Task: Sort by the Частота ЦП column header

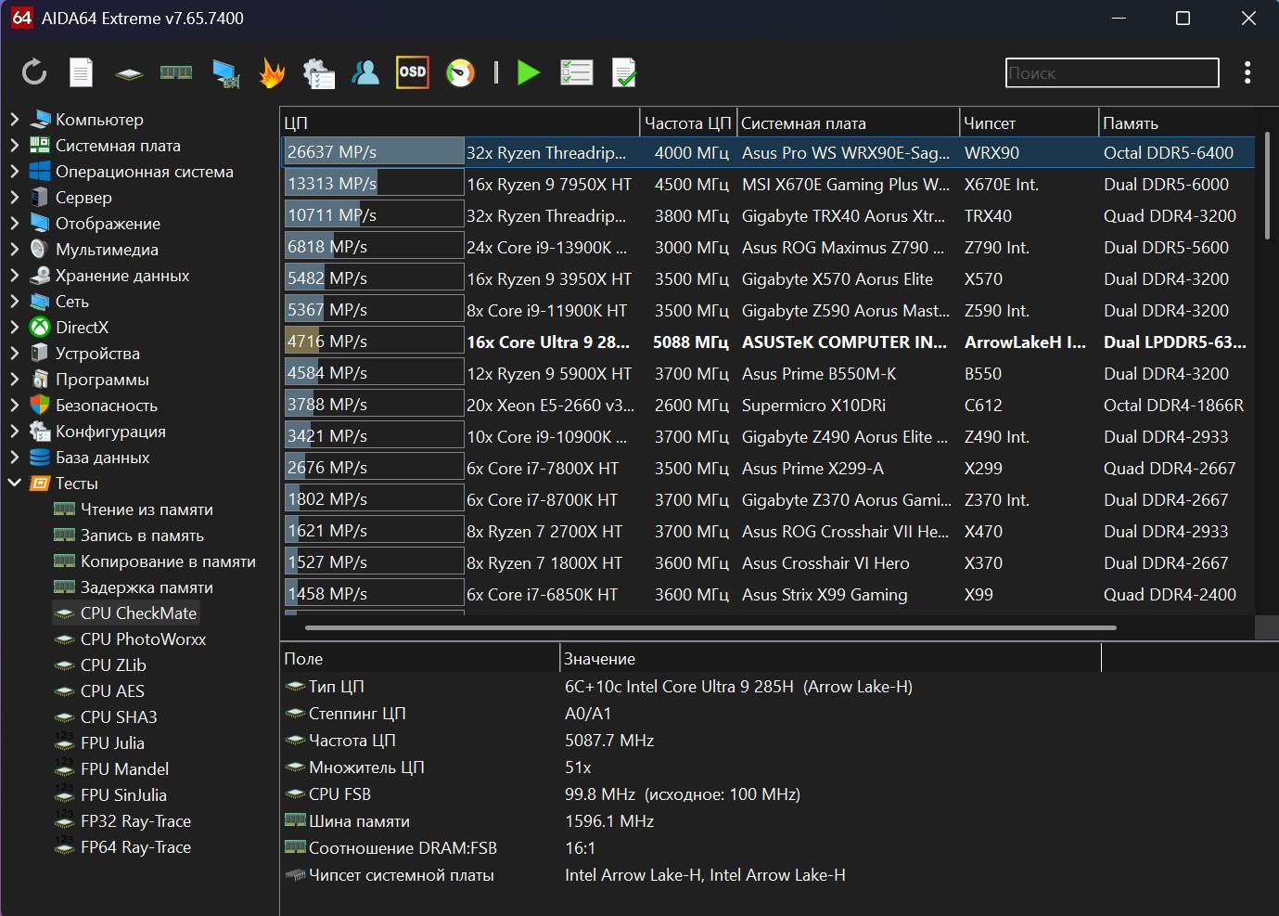Action: point(687,123)
